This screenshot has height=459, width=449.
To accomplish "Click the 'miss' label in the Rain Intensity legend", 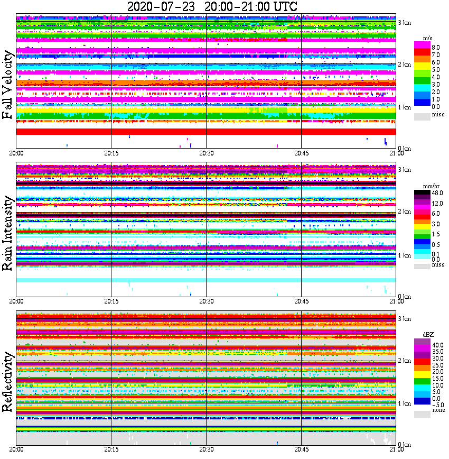I will [x=438, y=264].
